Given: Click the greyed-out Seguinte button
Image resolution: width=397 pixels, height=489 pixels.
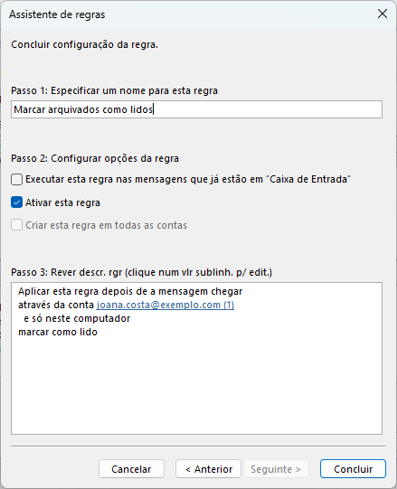Looking at the screenshot, I should click(276, 469).
